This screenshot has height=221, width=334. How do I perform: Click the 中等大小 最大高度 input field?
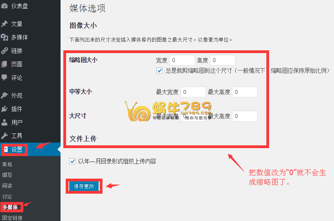tap(245, 92)
